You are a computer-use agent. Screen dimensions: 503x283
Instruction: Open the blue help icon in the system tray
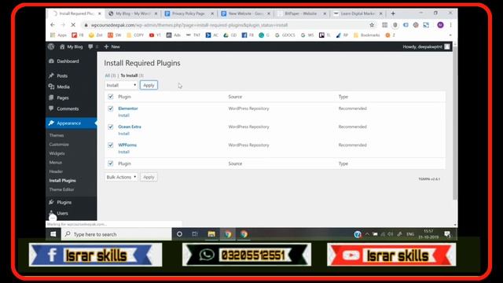(358, 234)
